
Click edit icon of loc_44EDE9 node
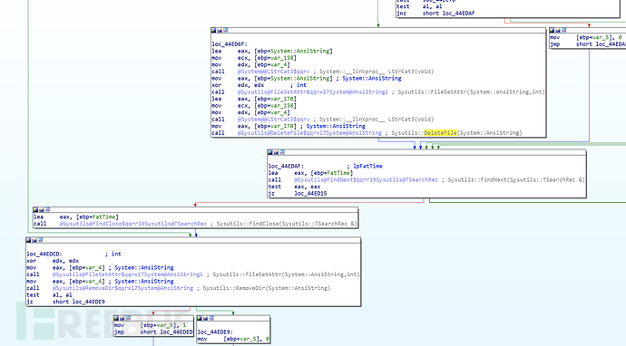point(205,318)
